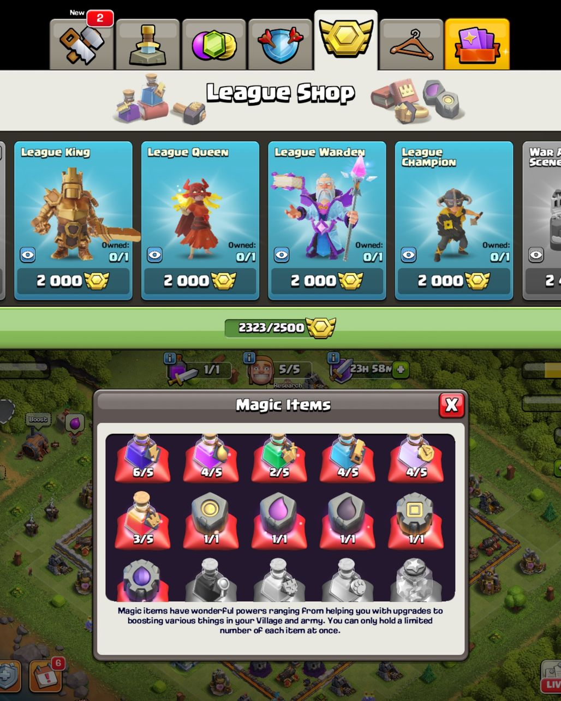The width and height of the screenshot is (561, 701).
Task: Preview League Warden skin with eye icon
Action: click(x=282, y=254)
